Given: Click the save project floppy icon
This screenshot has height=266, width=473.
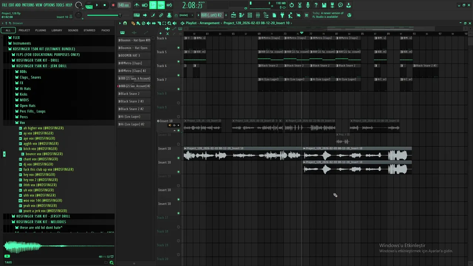Looking at the screenshot, I should 324,5.
